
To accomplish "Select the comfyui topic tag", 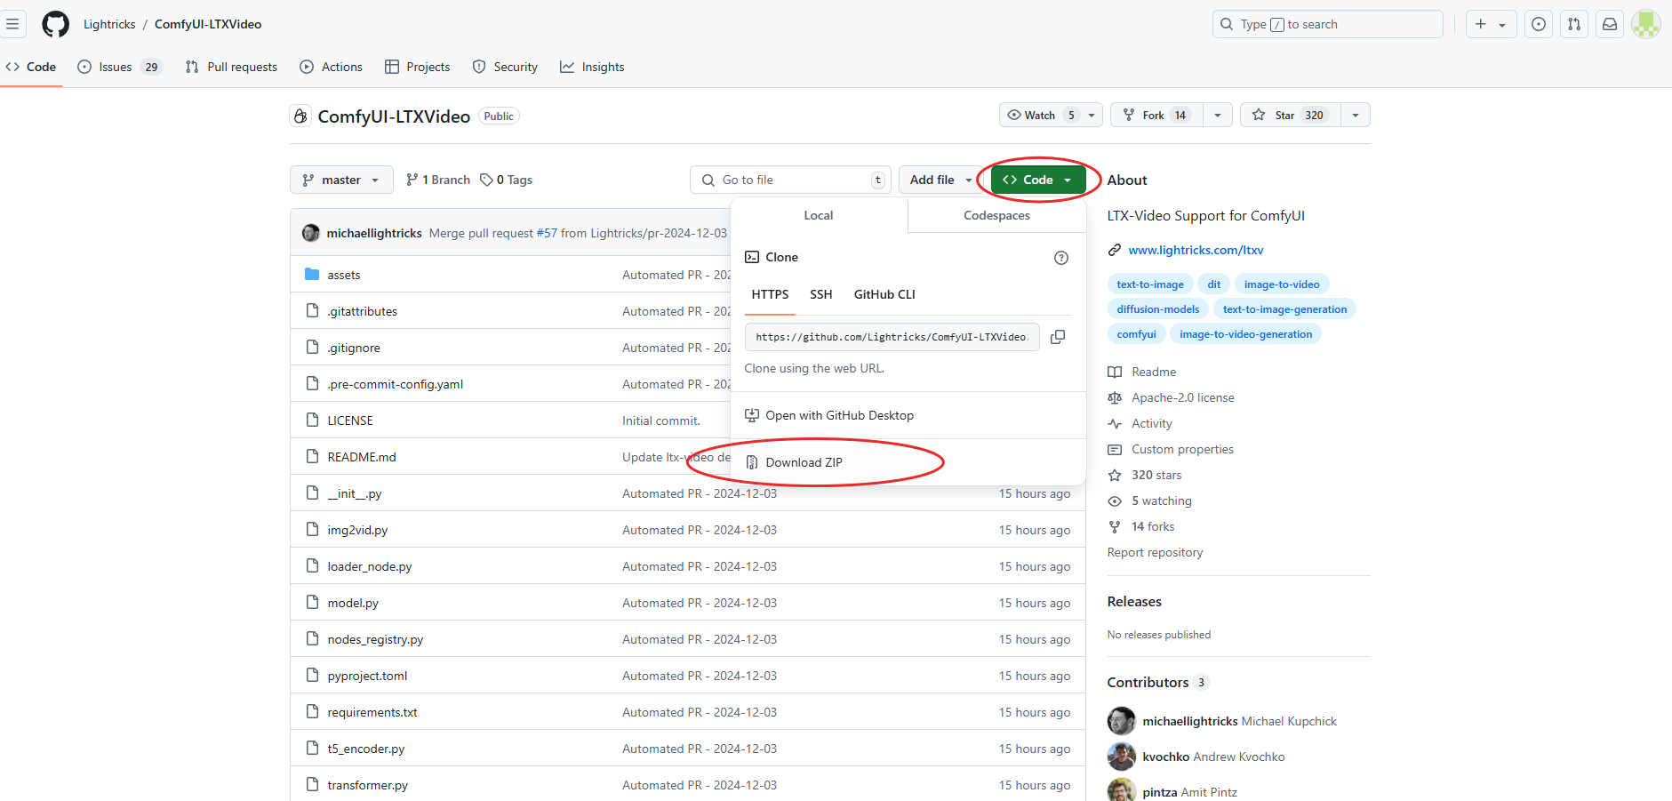I will click(x=1137, y=334).
